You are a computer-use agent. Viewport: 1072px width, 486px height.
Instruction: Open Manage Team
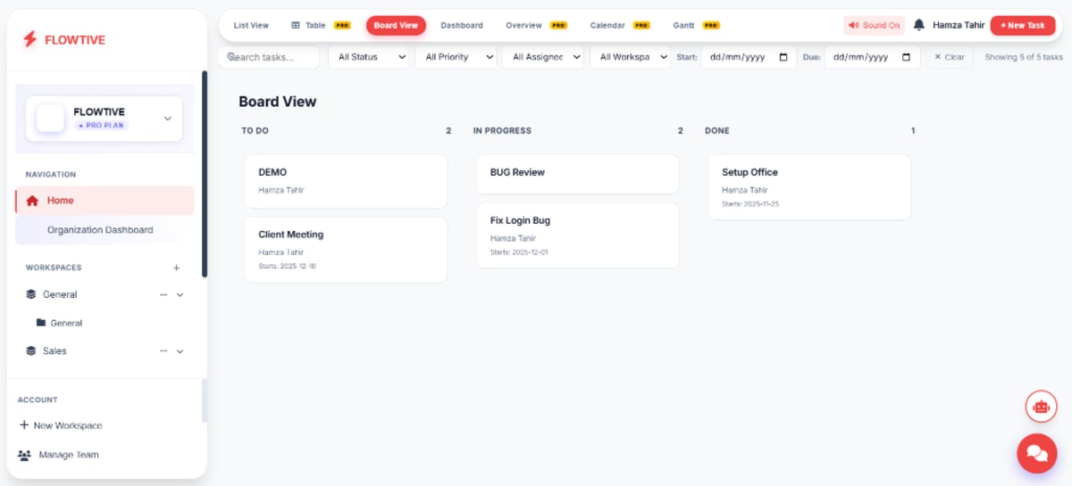[59, 455]
